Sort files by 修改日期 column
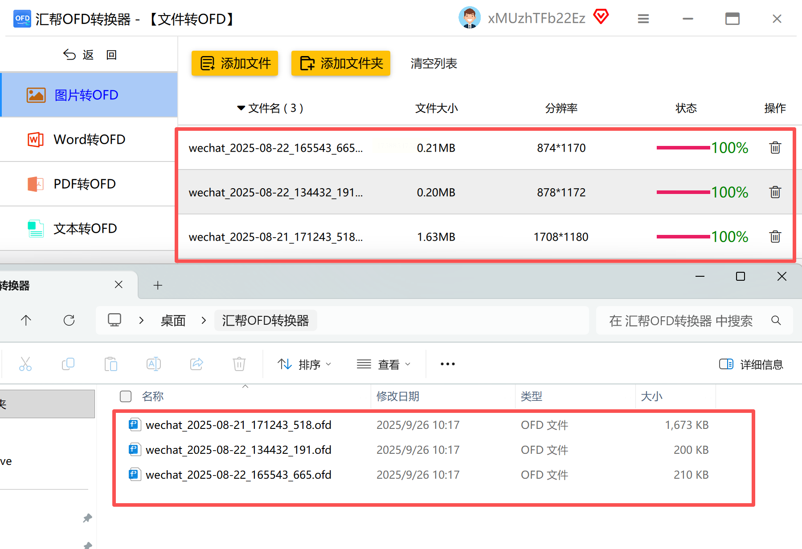Viewport: 802px width, 549px height. click(x=398, y=396)
